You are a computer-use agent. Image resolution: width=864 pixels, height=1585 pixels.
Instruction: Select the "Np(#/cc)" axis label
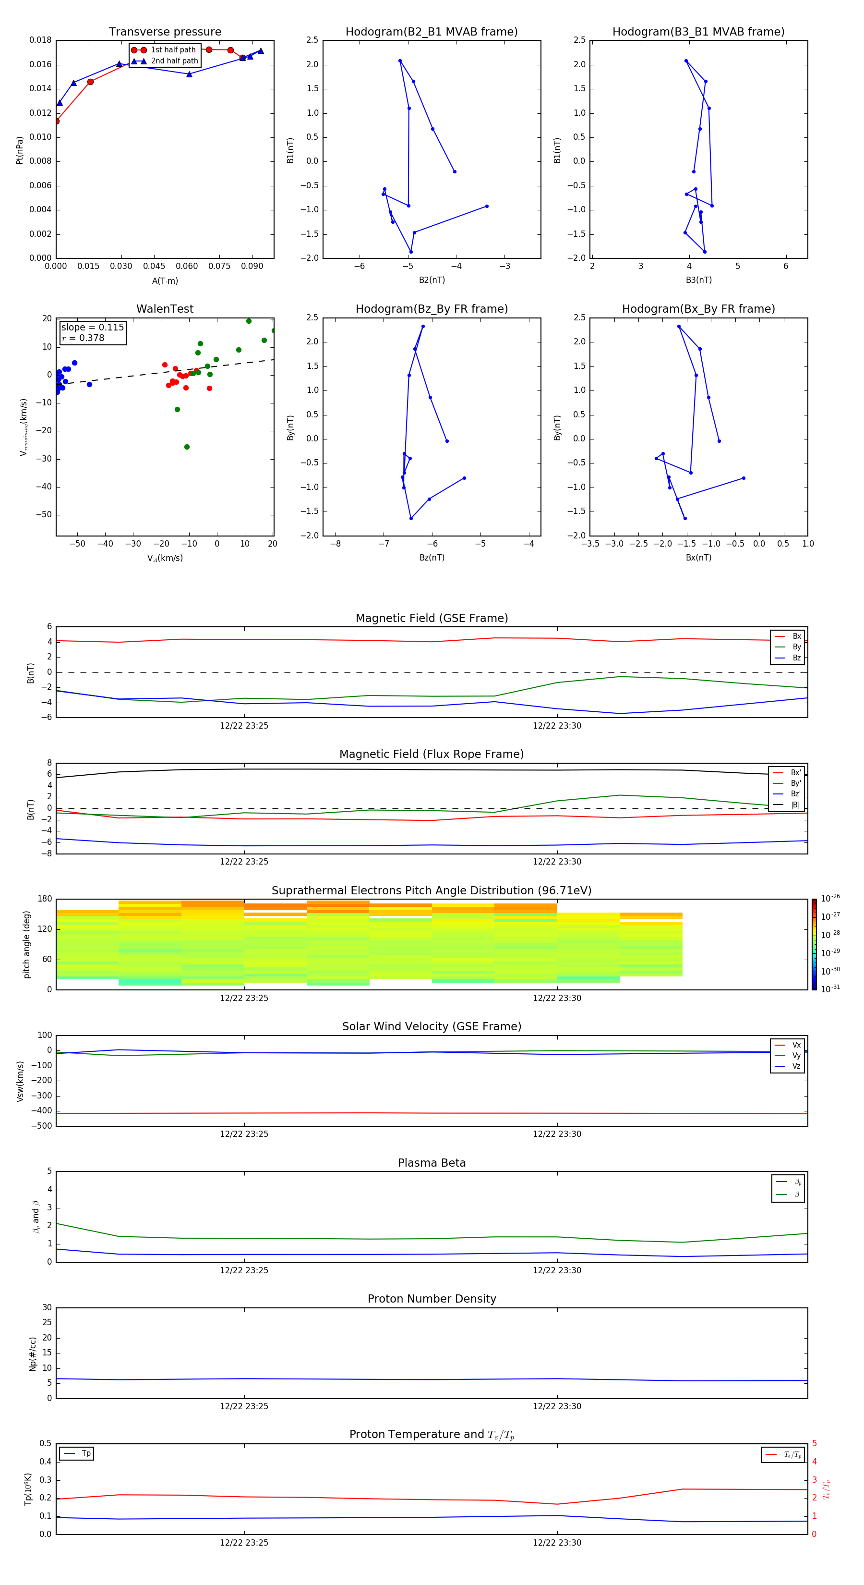[33, 1353]
